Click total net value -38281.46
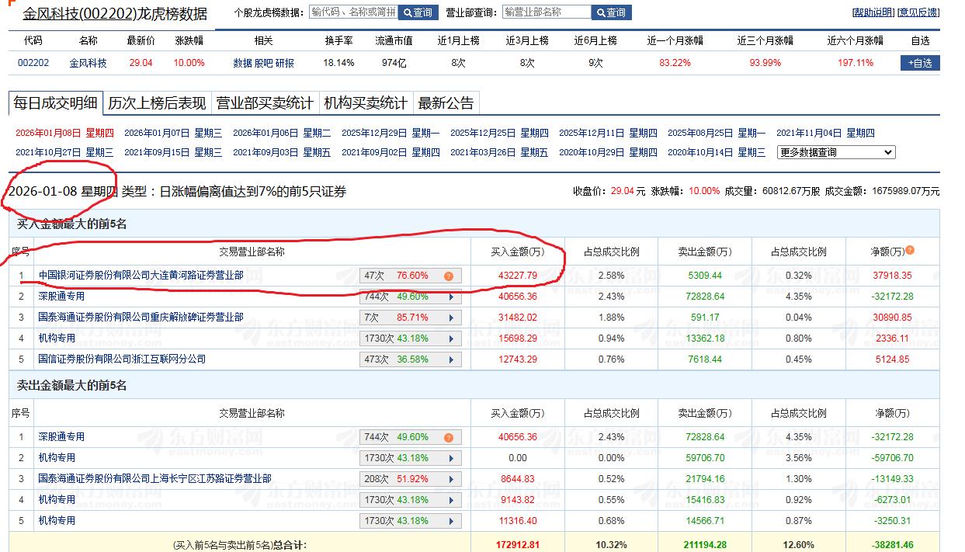This screenshot has height=552, width=965. tap(892, 545)
